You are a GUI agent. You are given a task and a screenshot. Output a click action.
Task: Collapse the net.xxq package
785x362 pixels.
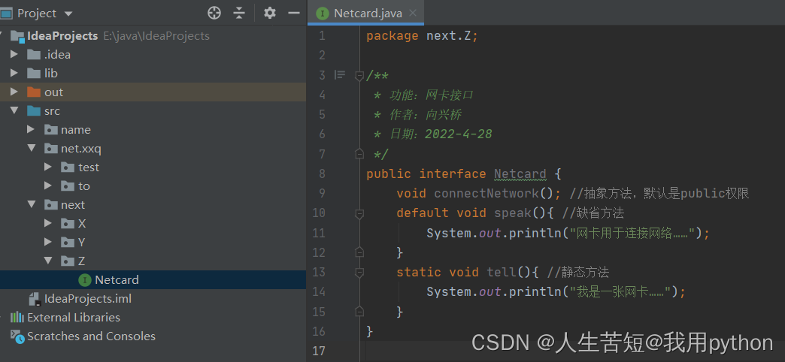[31, 149]
